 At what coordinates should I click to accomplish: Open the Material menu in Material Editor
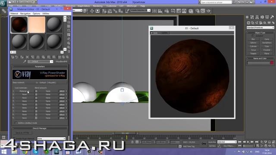(14, 13)
